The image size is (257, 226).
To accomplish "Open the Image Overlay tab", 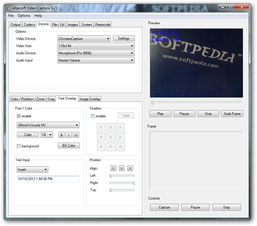I will (90, 99).
